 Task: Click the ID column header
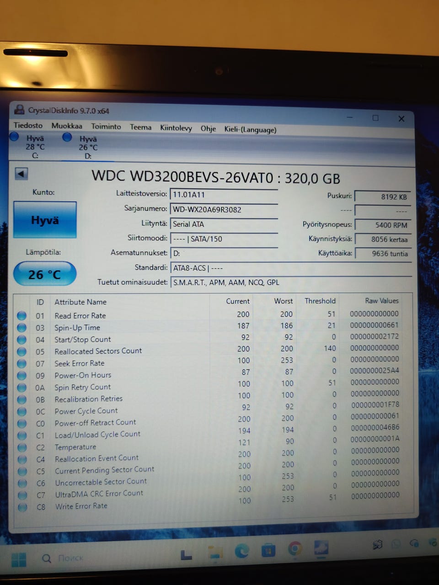pyautogui.click(x=40, y=302)
